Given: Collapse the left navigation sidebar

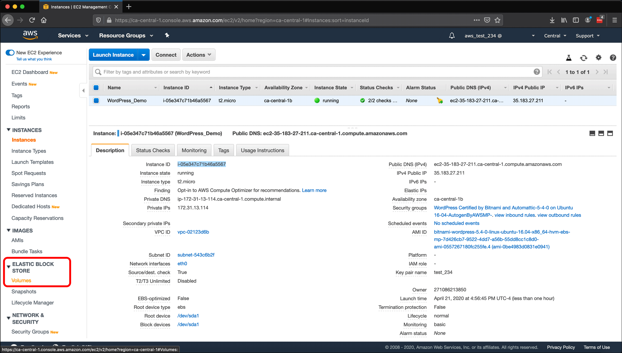Looking at the screenshot, I should point(83,91).
